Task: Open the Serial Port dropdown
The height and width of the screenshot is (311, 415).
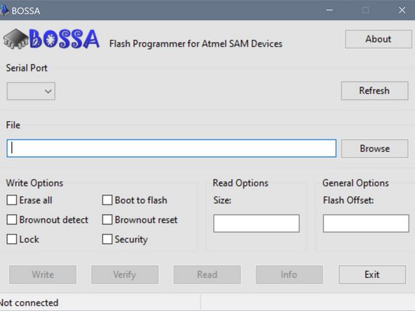Action: click(x=31, y=91)
